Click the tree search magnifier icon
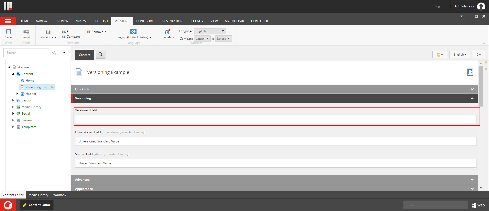This screenshot has width=489, height=211. [54, 53]
